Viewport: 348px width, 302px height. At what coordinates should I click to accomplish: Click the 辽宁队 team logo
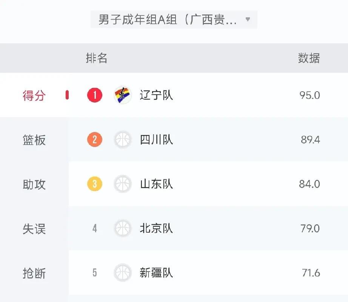click(123, 95)
